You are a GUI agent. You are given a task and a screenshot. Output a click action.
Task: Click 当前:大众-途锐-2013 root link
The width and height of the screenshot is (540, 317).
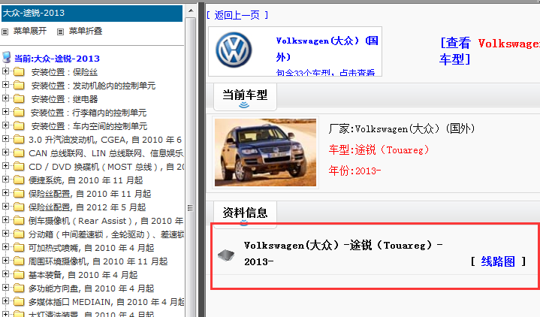point(57,59)
